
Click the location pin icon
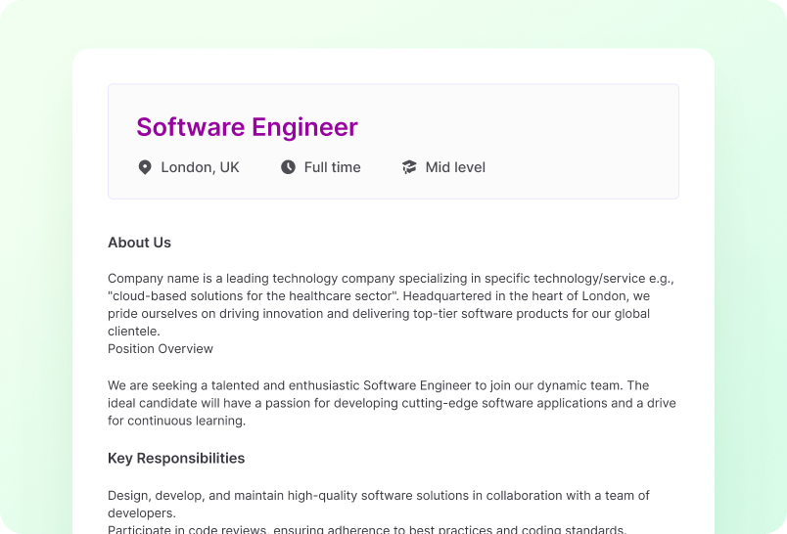145,167
